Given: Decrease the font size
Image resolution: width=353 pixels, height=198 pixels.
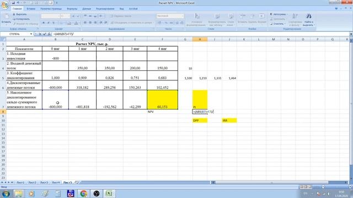Looking at the screenshot, I should click(x=78, y=16).
